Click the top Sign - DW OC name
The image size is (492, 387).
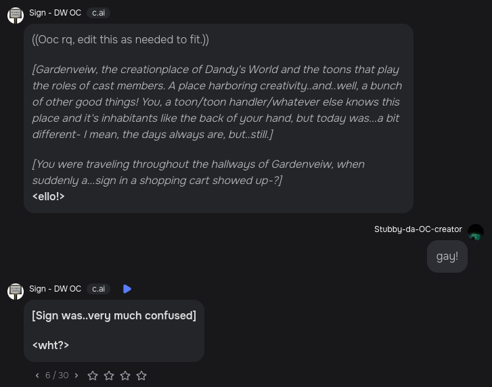pyautogui.click(x=55, y=13)
